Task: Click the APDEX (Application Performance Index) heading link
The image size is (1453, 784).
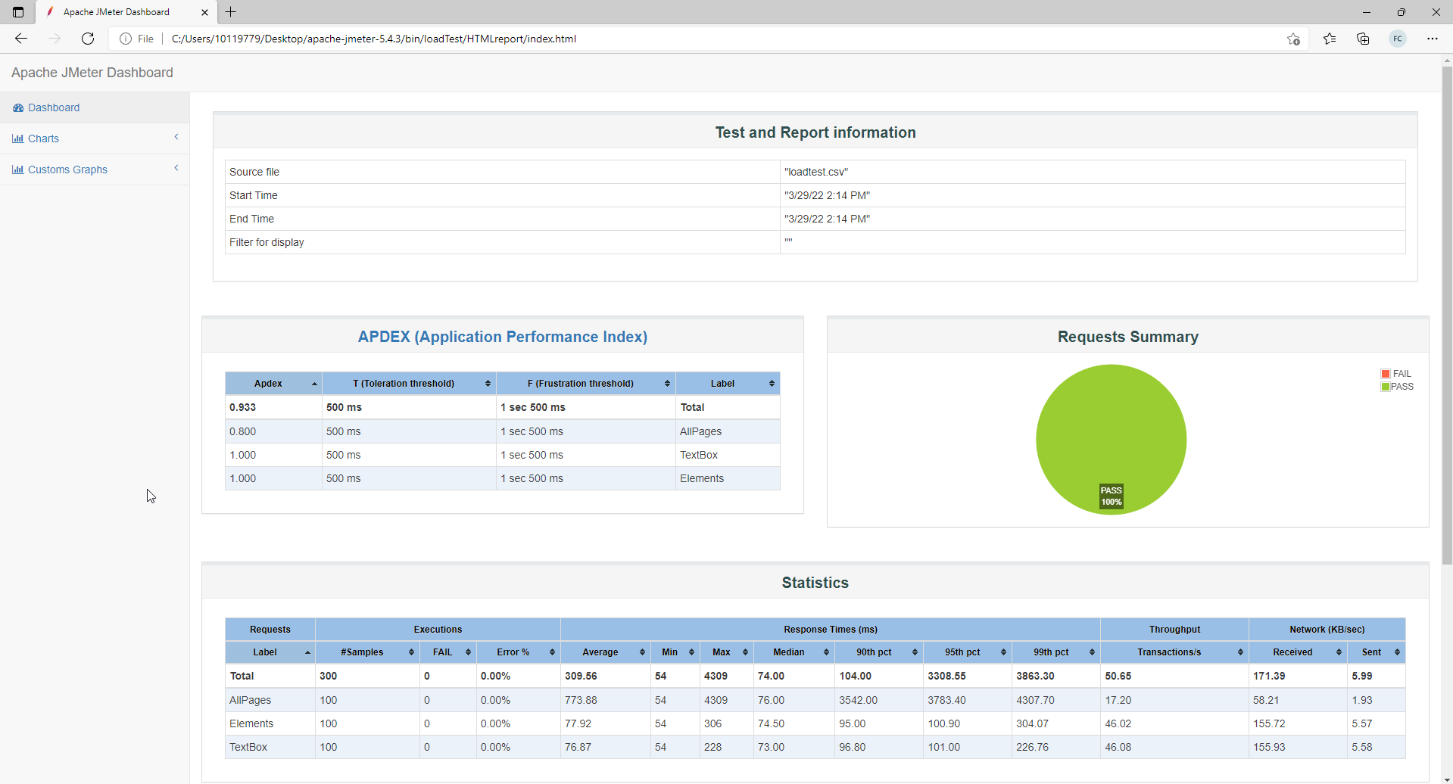Action: pos(503,337)
